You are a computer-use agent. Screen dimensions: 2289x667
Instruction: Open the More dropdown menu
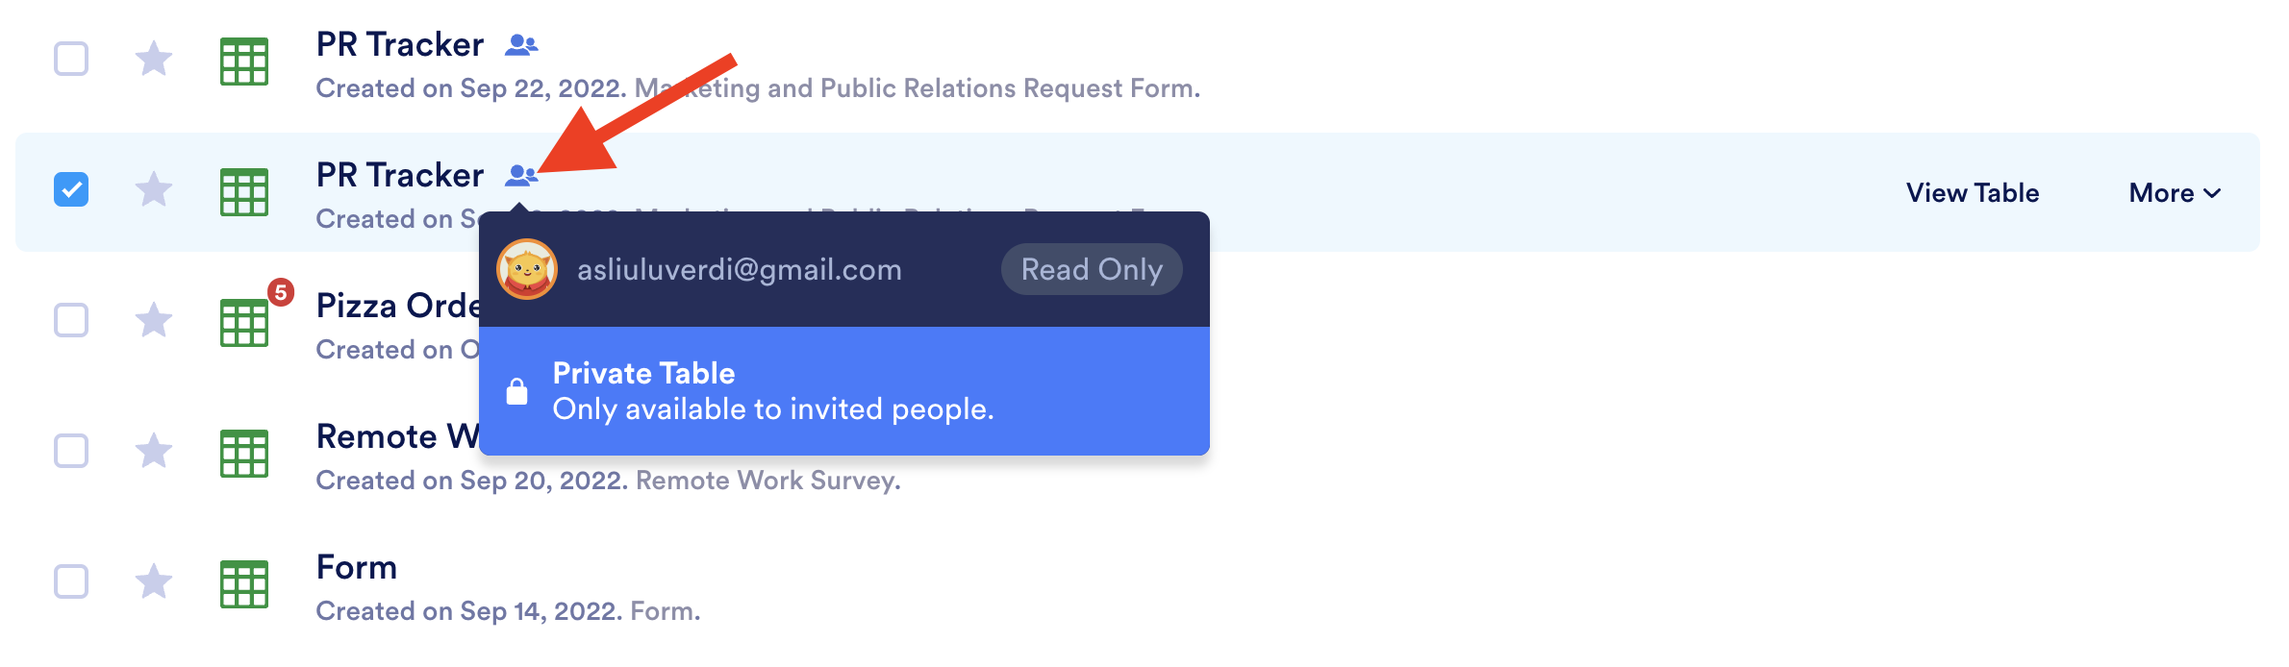[2175, 193]
